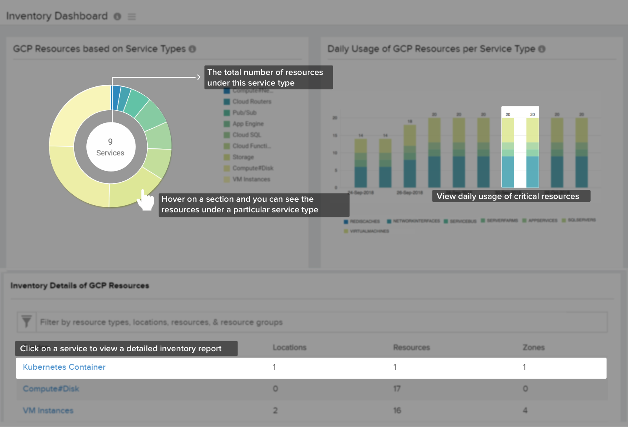
Task: Open the Compute#Disk service details
Action: point(51,389)
